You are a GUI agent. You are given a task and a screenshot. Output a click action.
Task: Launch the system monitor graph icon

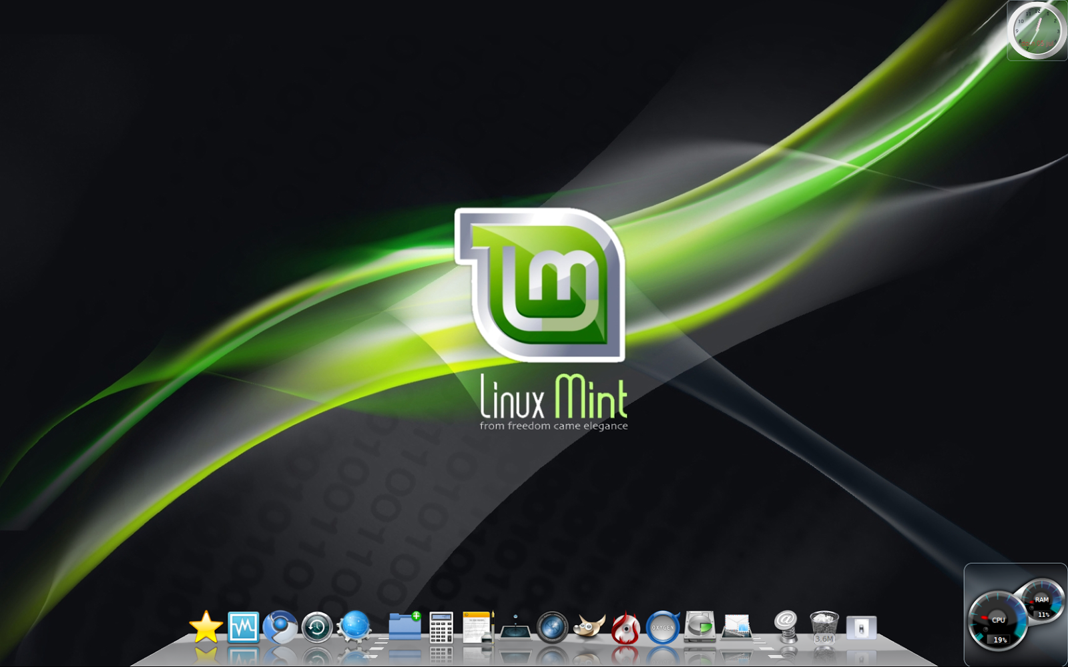pos(243,628)
